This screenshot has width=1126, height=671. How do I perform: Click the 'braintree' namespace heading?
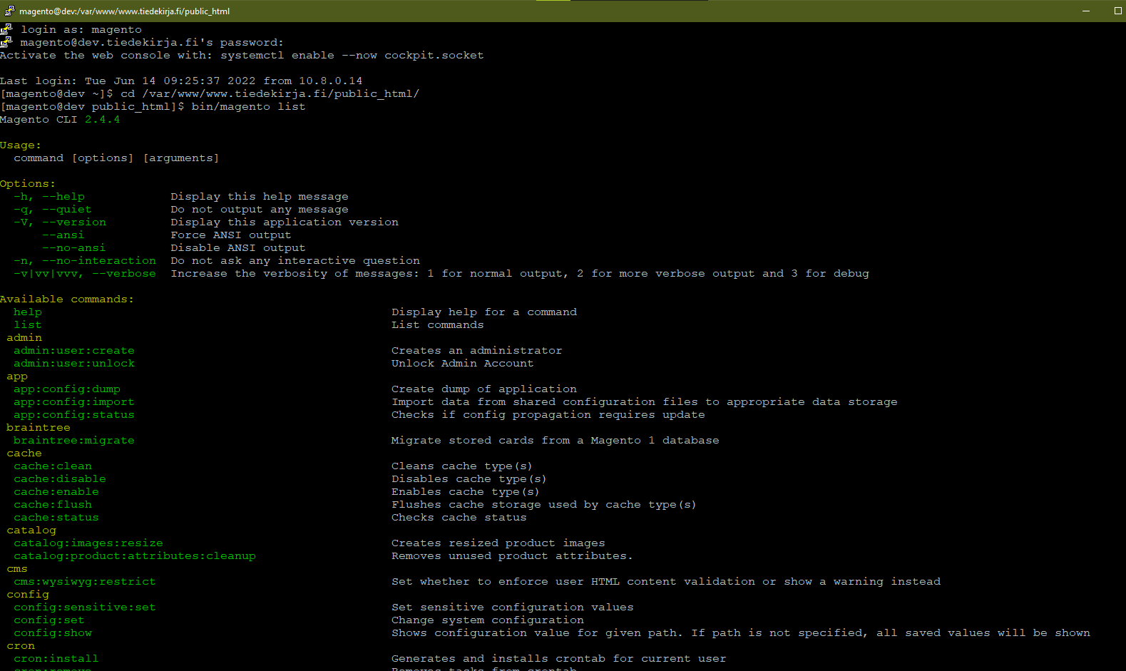click(39, 428)
